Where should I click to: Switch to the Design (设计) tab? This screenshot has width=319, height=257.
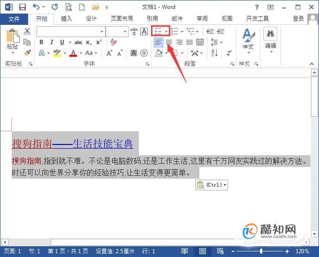coord(91,19)
